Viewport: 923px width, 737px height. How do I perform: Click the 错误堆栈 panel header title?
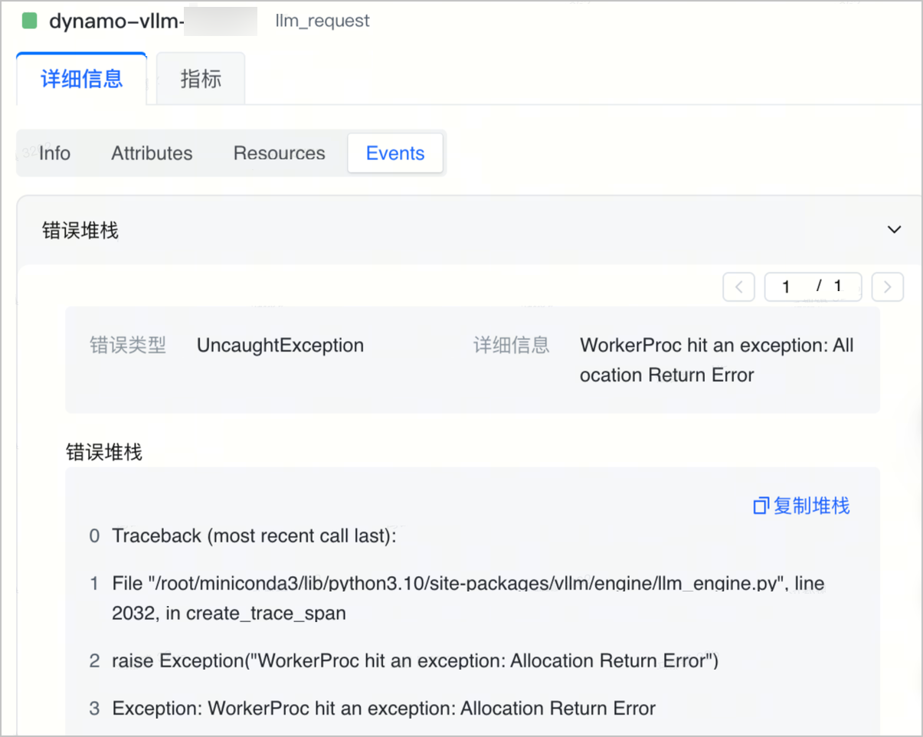pyautogui.click(x=80, y=230)
